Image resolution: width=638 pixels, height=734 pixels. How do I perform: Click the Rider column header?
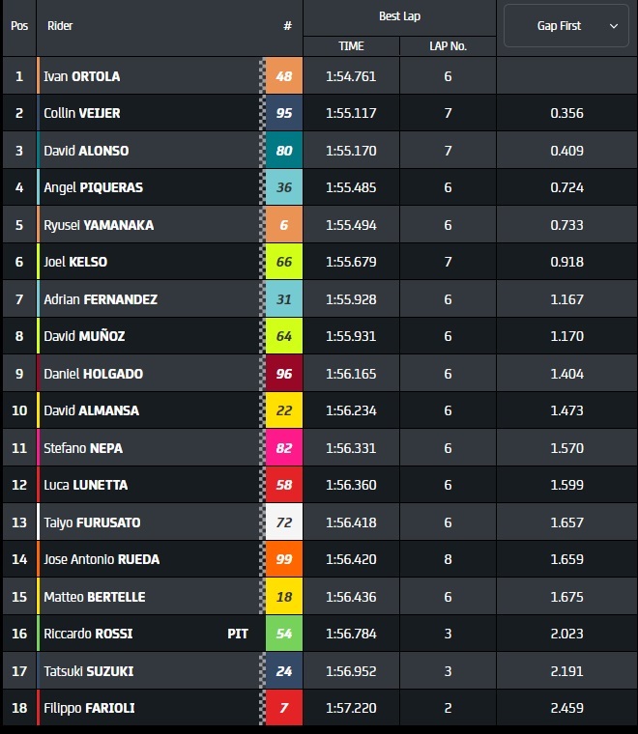[x=60, y=26]
